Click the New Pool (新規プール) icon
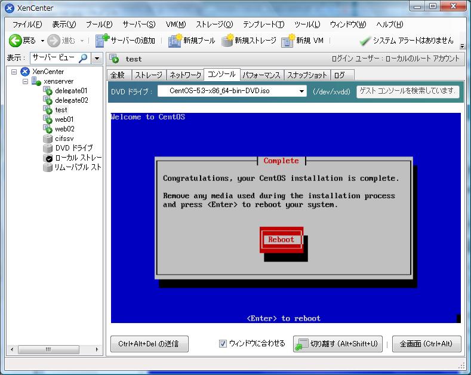The width and height of the screenshot is (471, 375). point(175,41)
